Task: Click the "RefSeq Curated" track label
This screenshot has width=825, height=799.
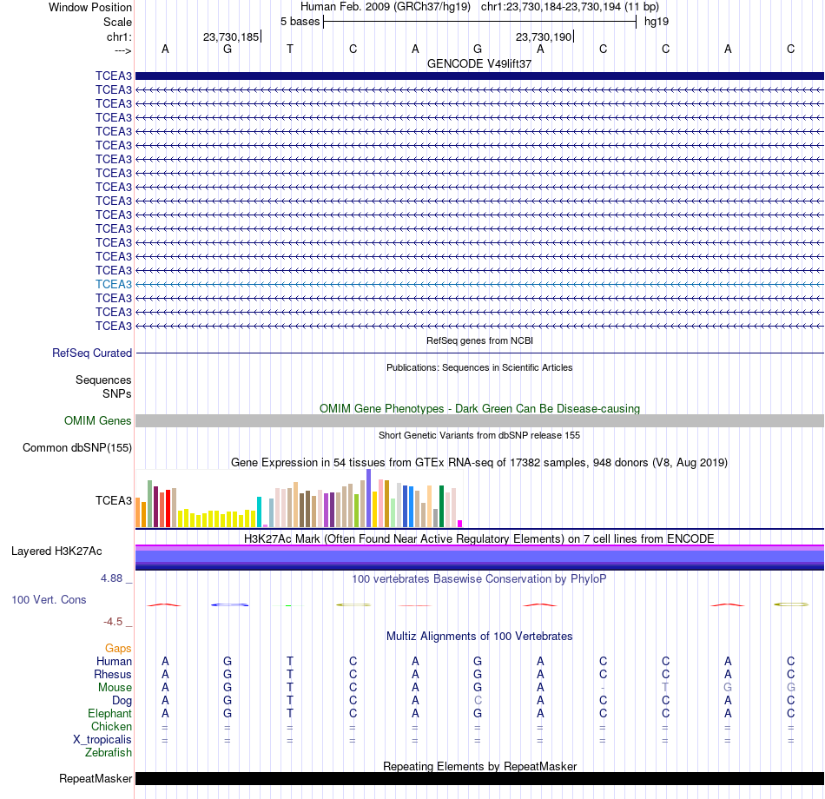Action: 91,353
